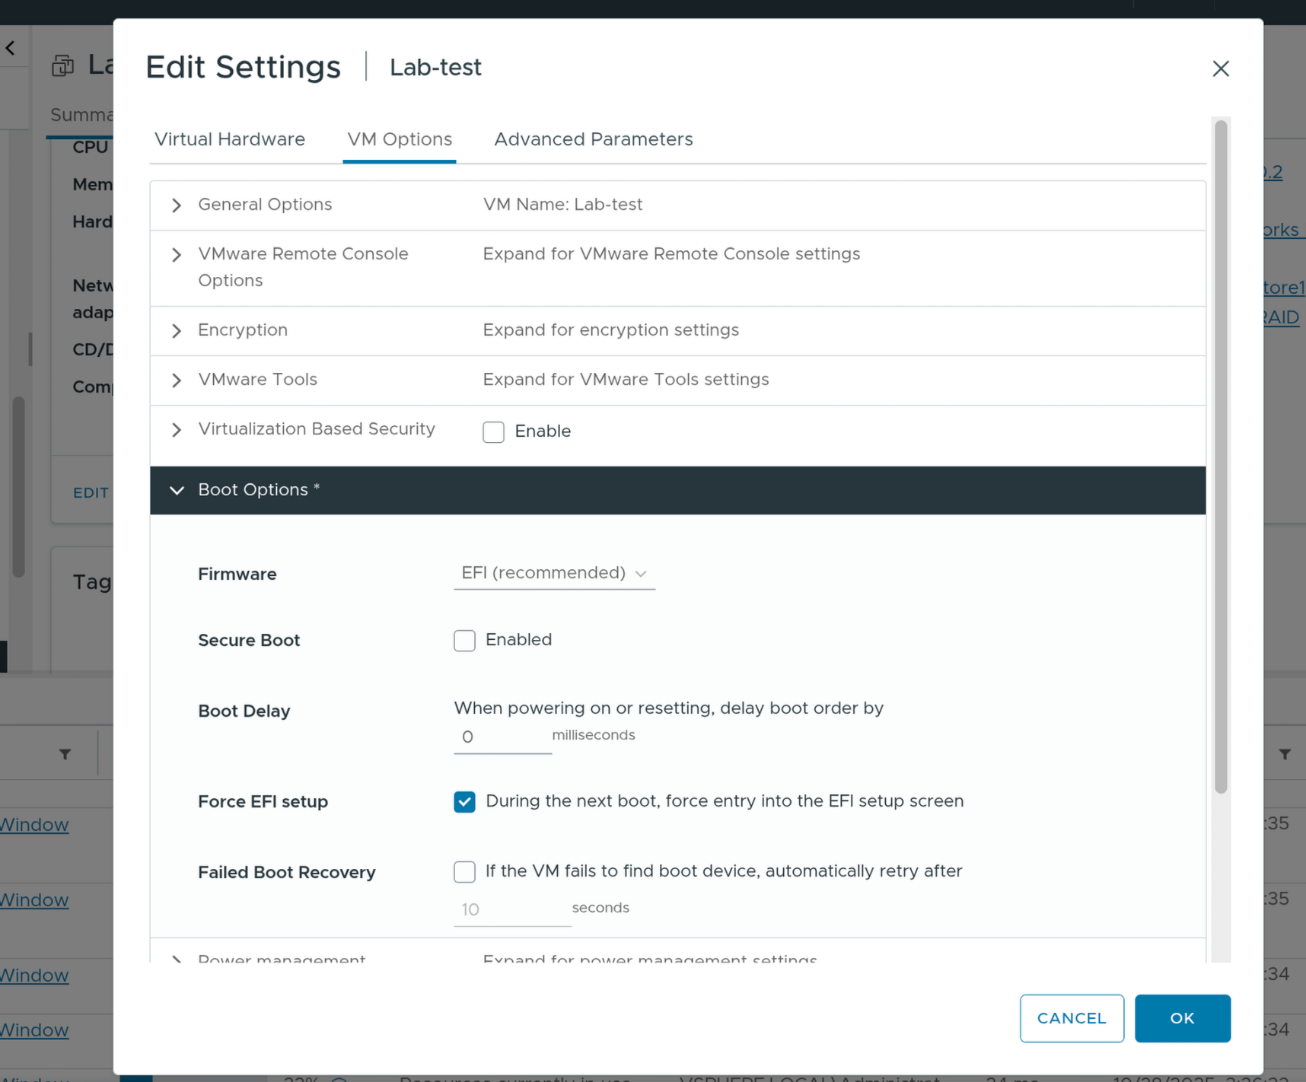The height and width of the screenshot is (1082, 1306).
Task: Open the Advanced Parameters tab
Action: [x=593, y=139]
